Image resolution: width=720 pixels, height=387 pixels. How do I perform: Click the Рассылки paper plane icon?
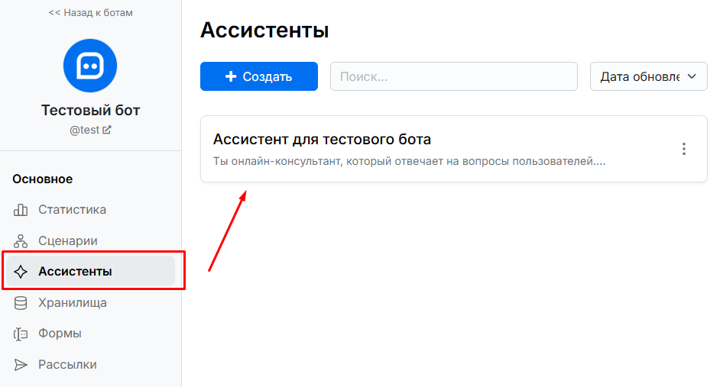(x=20, y=365)
